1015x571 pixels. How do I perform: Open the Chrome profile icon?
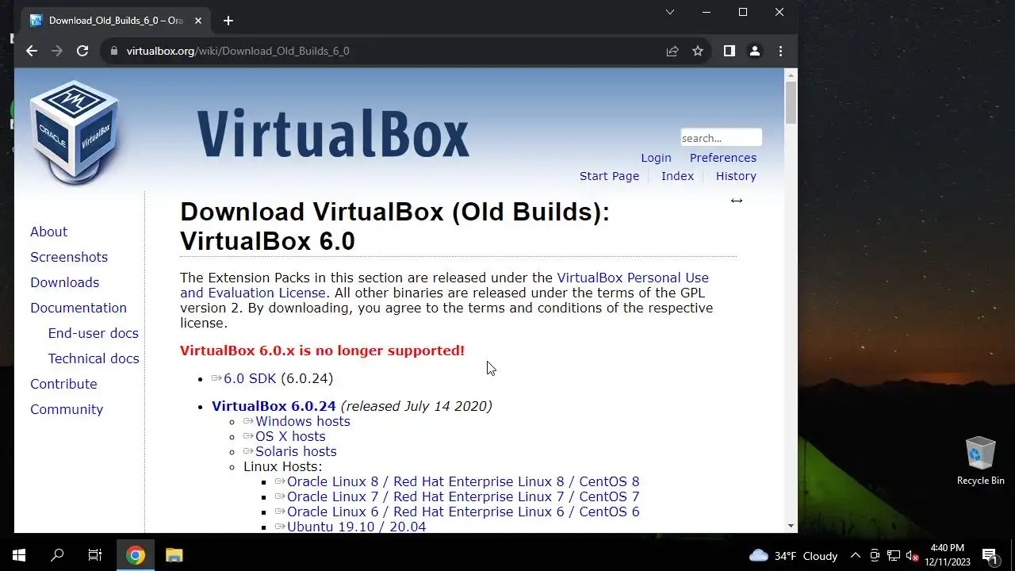[x=755, y=51]
